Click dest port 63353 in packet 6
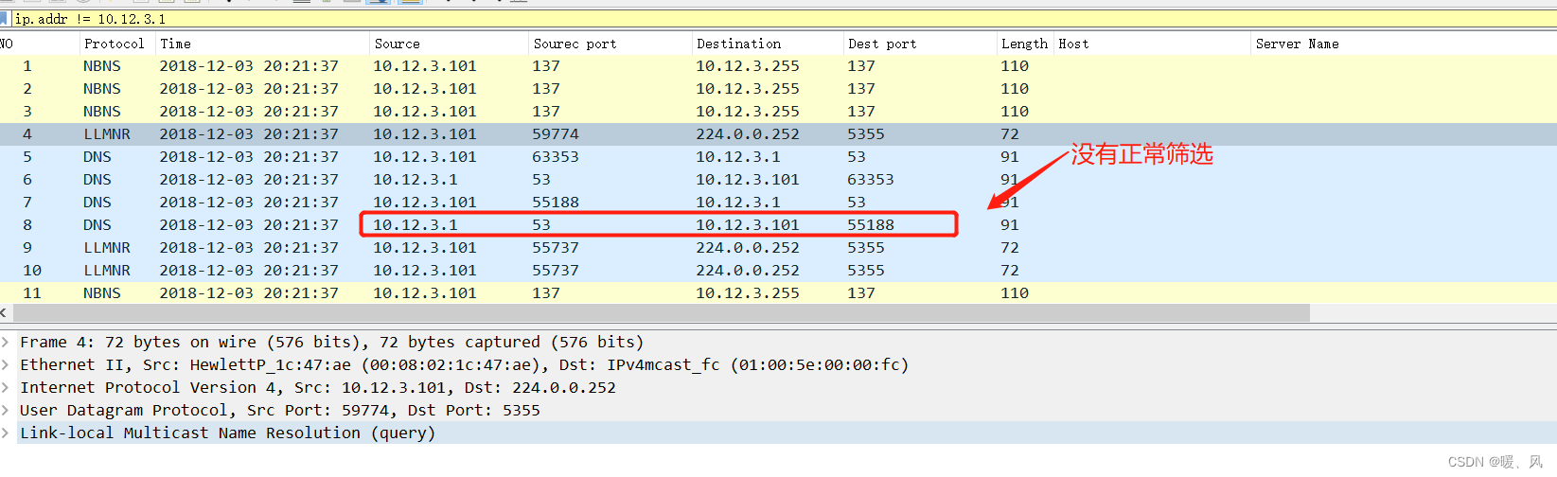Image resolution: width=1557 pixels, height=477 pixels. tap(871, 180)
